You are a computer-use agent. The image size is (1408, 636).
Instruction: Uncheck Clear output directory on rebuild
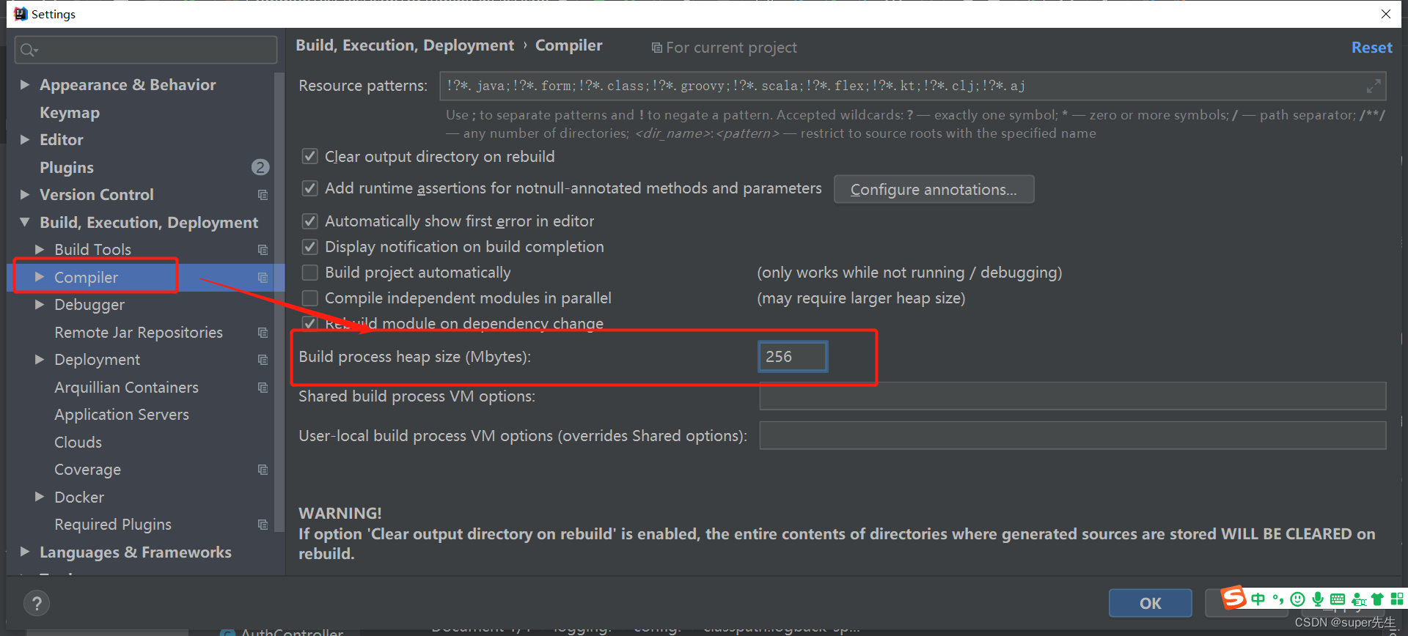310,157
